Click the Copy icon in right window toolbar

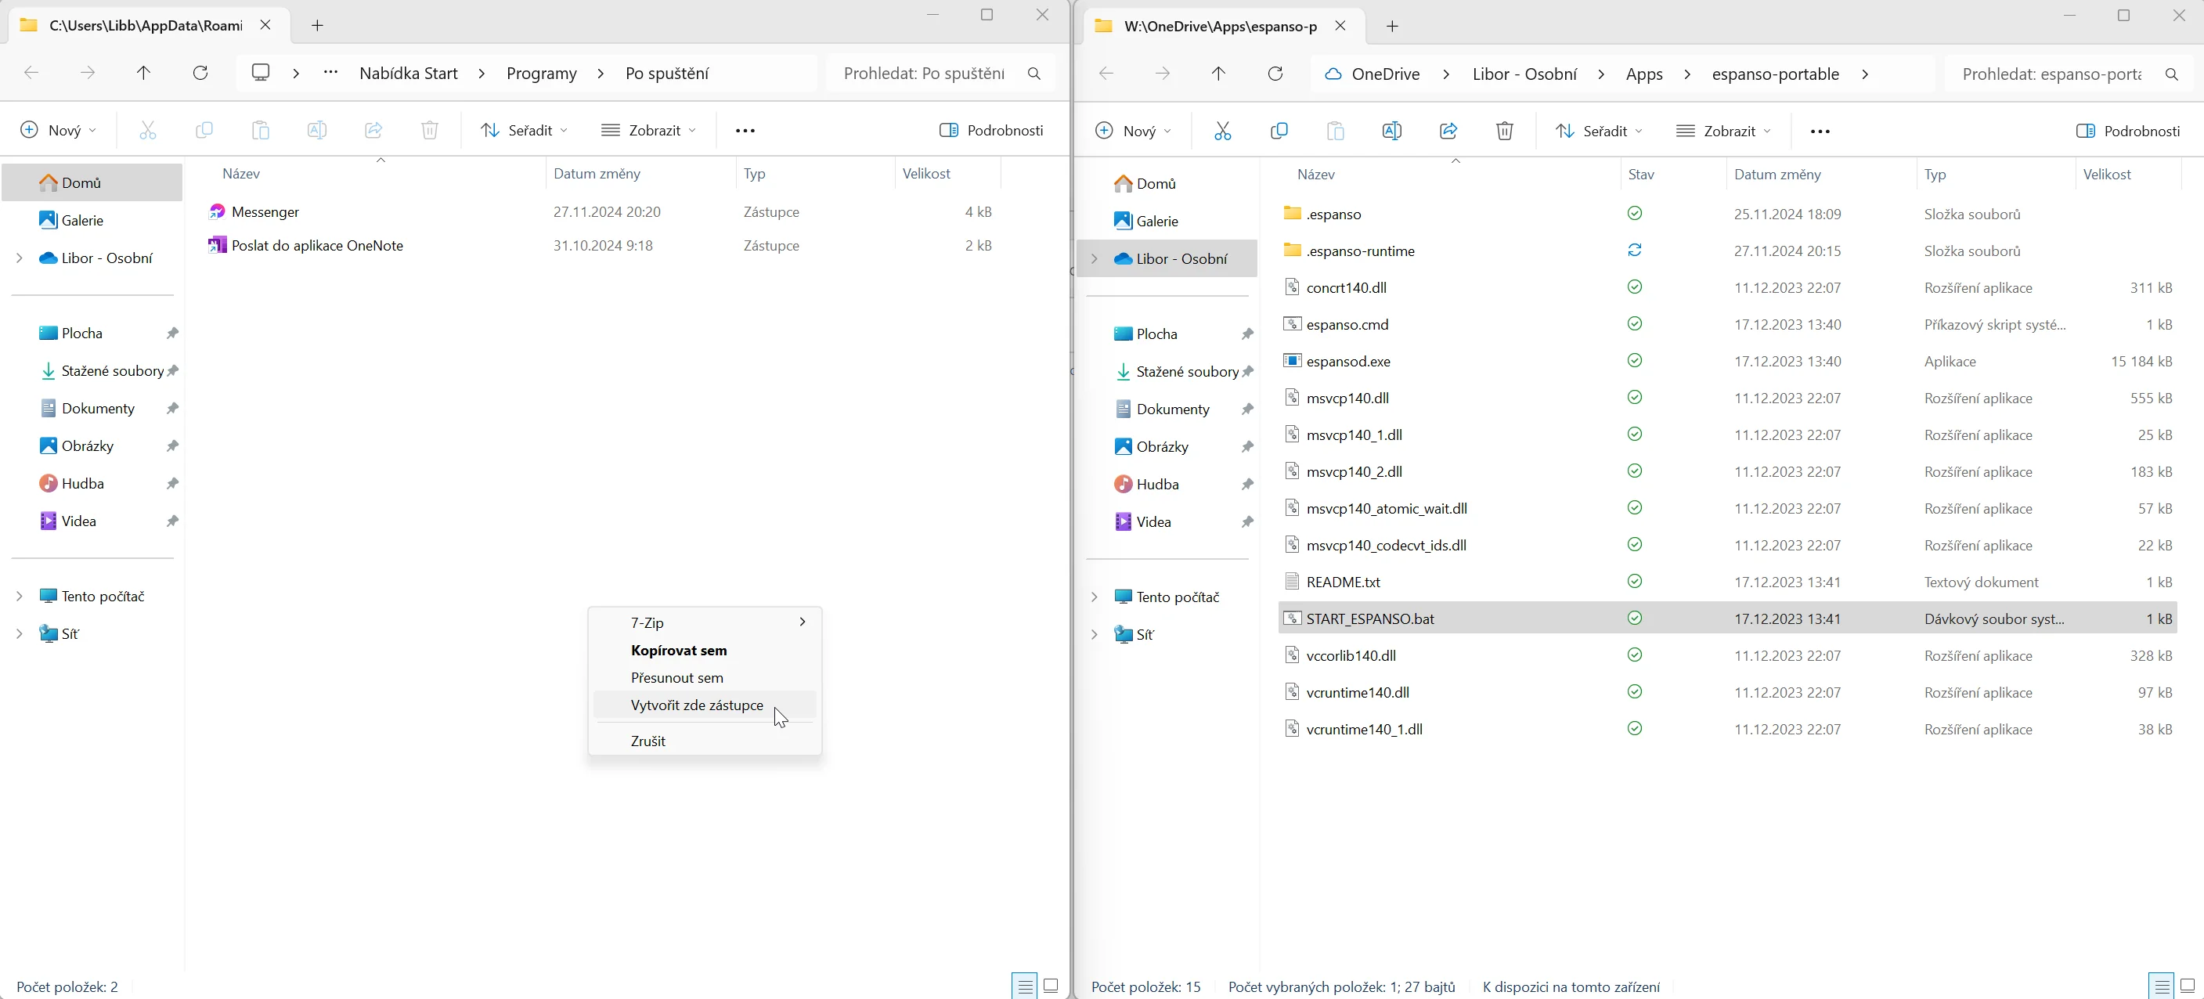[x=1279, y=131]
